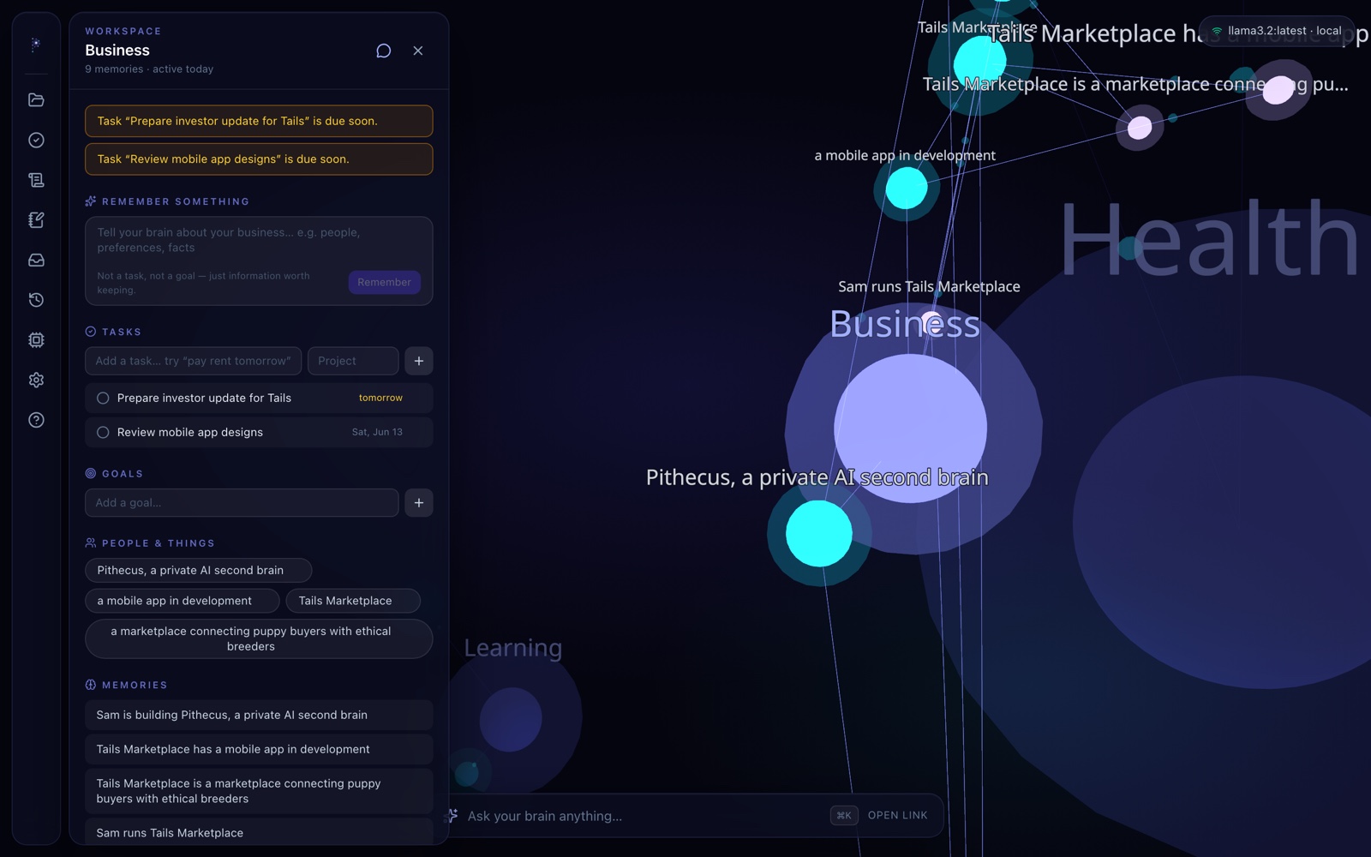This screenshot has height=857, width=1371.
Task: Click the sparkle icon in ask bar
Action: click(x=452, y=816)
